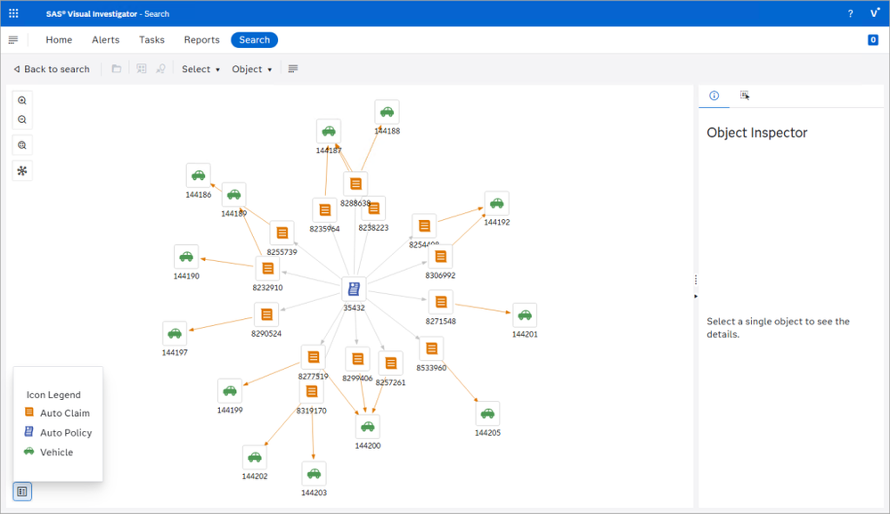
Task: Click the folder icon in toolbar
Action: [x=117, y=69]
